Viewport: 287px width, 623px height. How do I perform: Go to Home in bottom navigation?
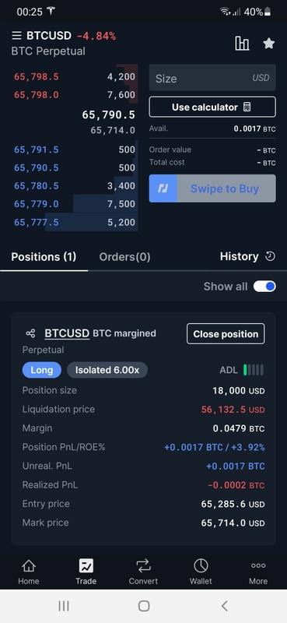pyautogui.click(x=29, y=572)
